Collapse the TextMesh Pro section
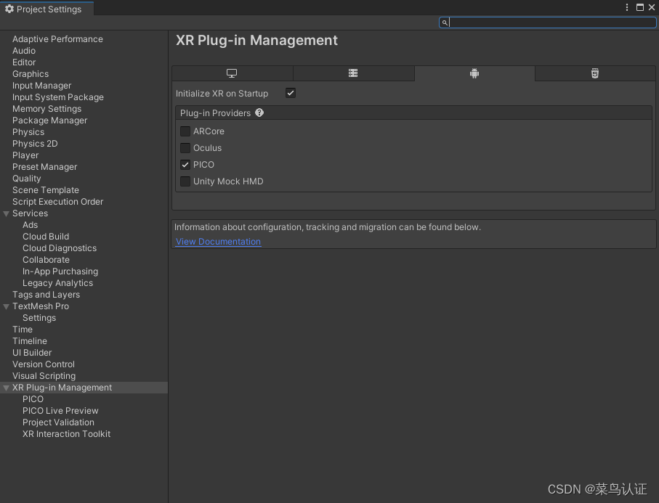The width and height of the screenshot is (659, 503). (x=7, y=306)
